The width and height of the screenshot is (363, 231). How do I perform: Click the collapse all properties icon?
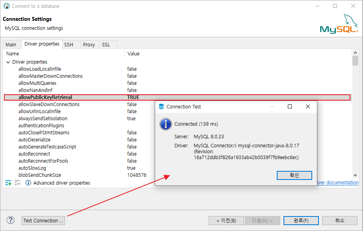tap(17, 183)
